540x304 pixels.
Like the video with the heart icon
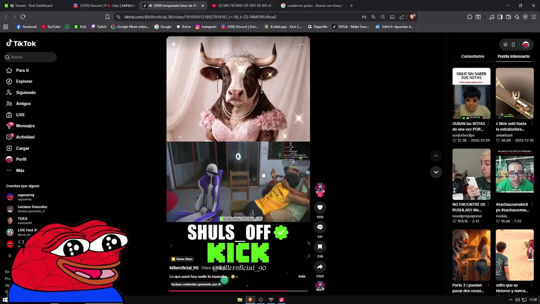pyautogui.click(x=320, y=207)
